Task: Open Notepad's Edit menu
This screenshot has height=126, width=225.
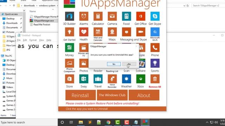Action: [x=25, y=40]
